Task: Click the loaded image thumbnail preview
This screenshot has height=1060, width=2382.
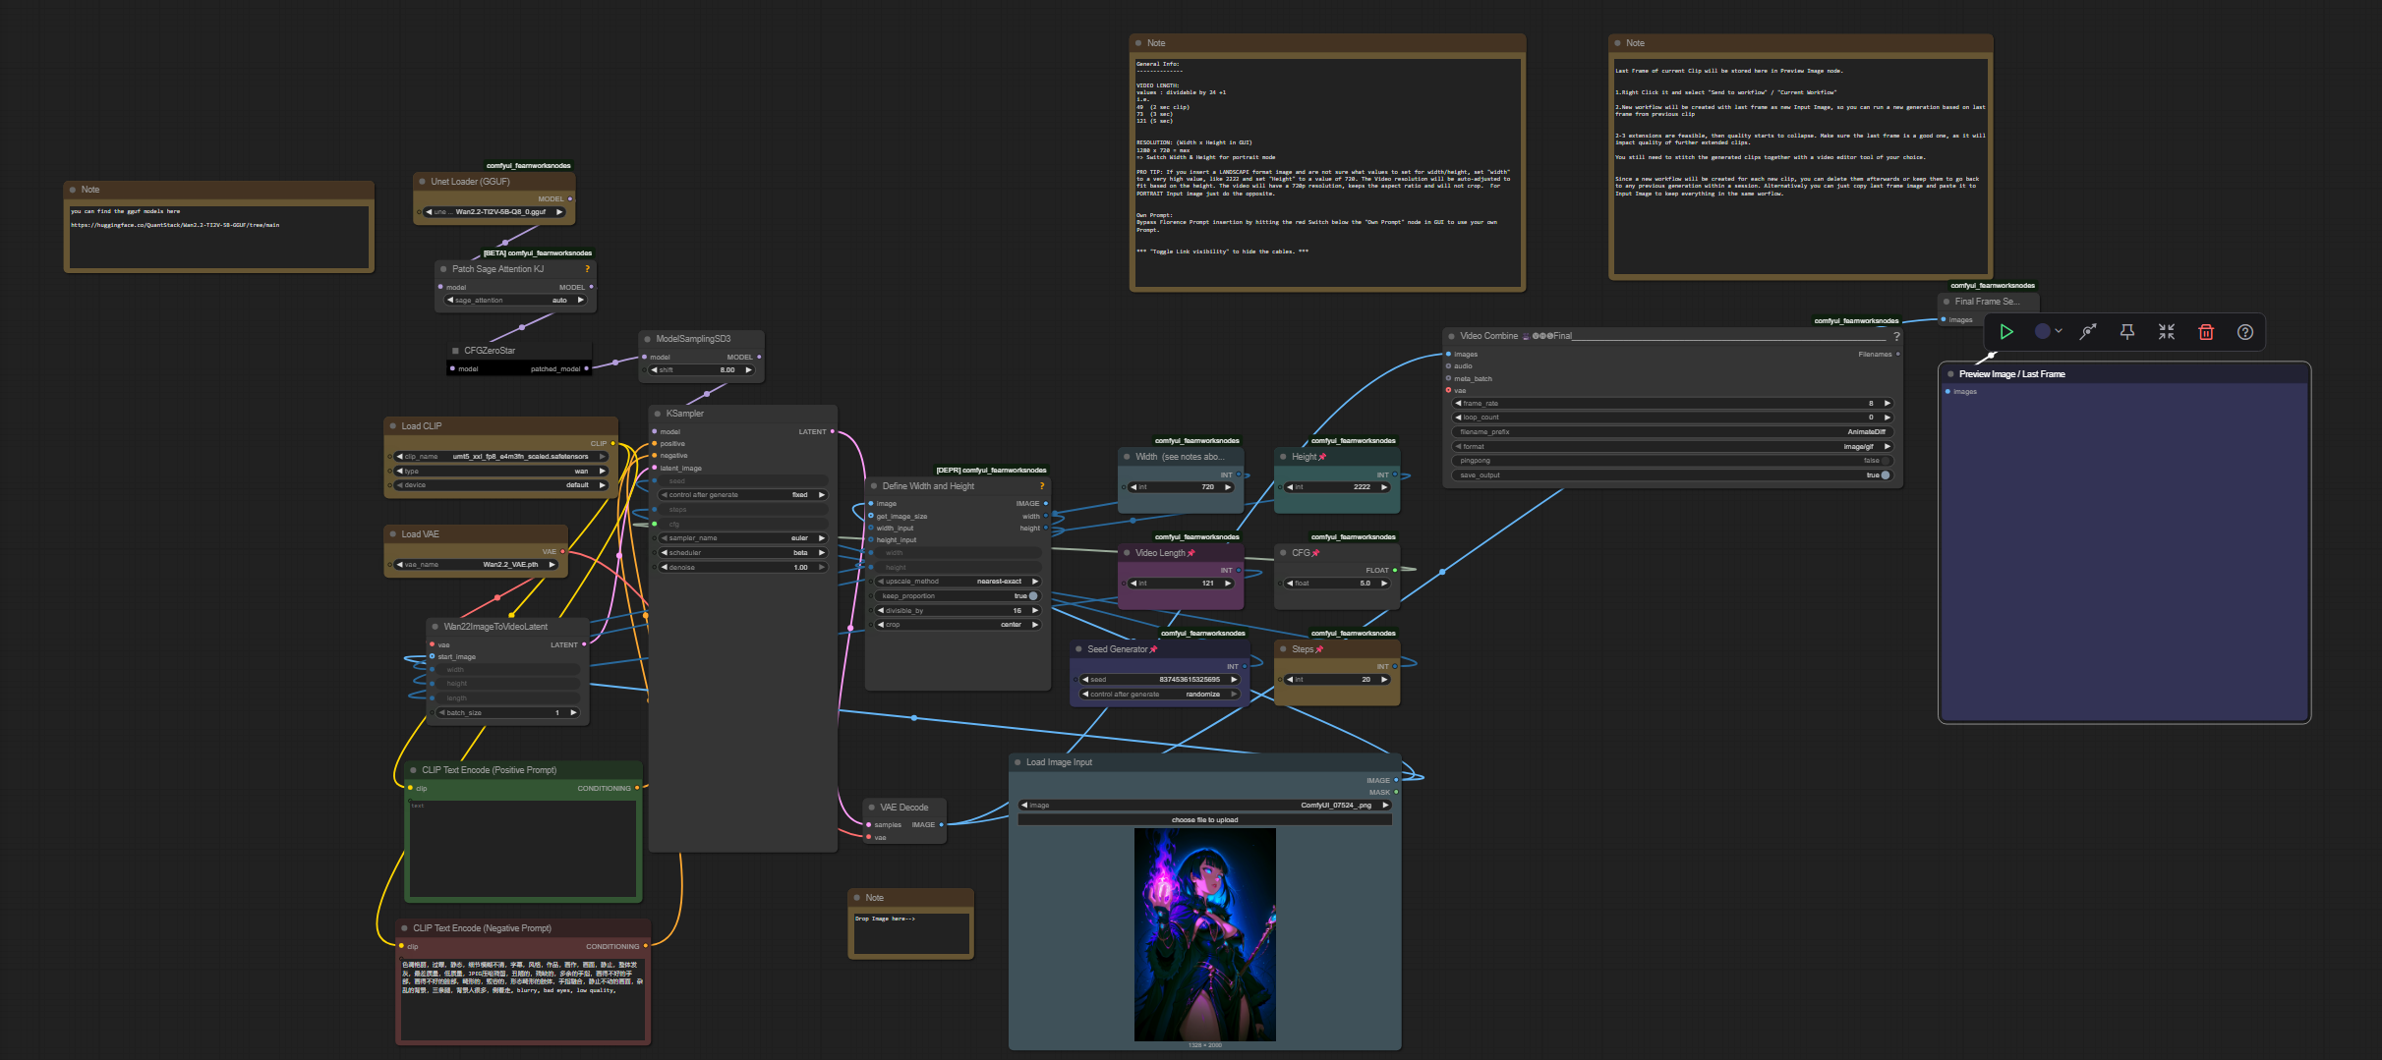Action: tap(1204, 933)
